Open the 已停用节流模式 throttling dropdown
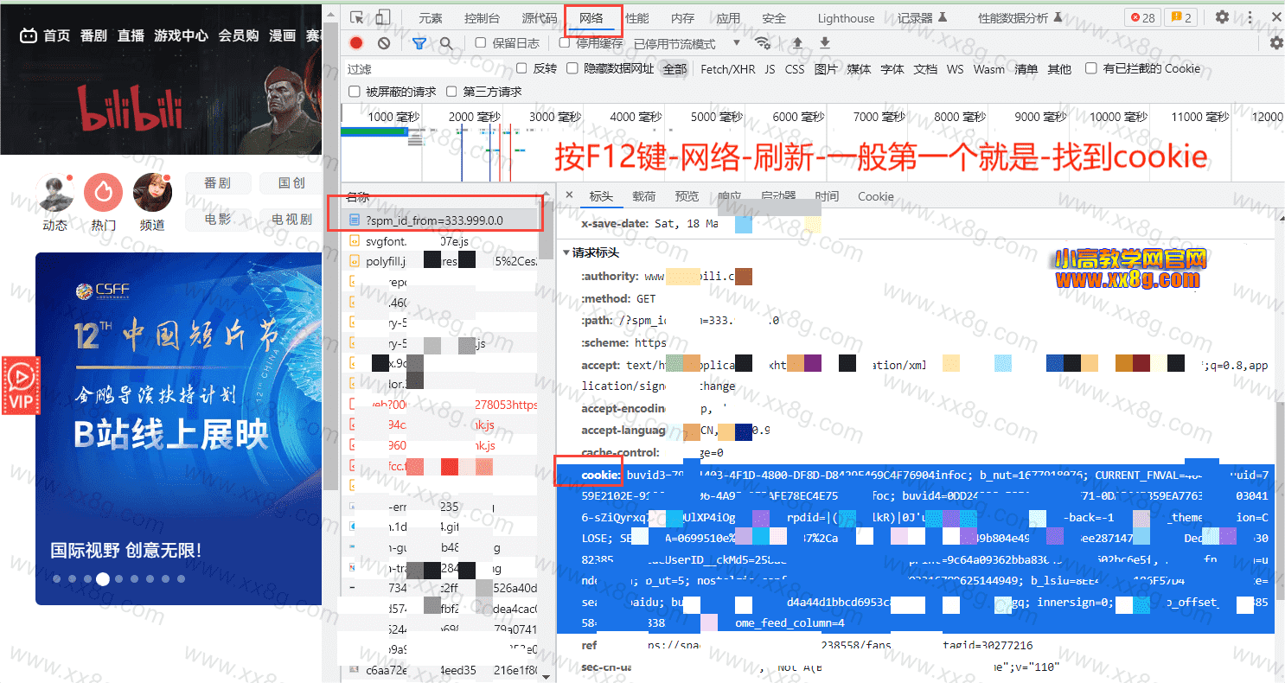The height and width of the screenshot is (683, 1285). click(687, 43)
